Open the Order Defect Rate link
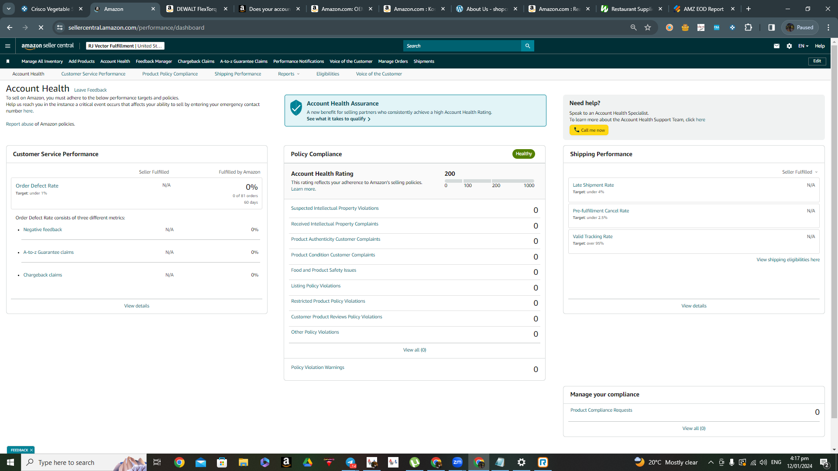Screen dimensions: 838x471 click(x=37, y=186)
